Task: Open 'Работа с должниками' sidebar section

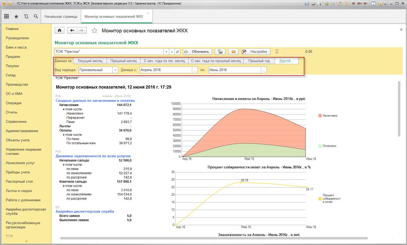Action: [23, 200]
